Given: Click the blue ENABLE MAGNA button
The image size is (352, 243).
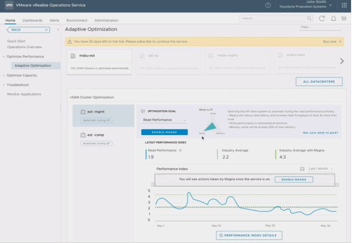Looking at the screenshot, I should (x=165, y=132).
